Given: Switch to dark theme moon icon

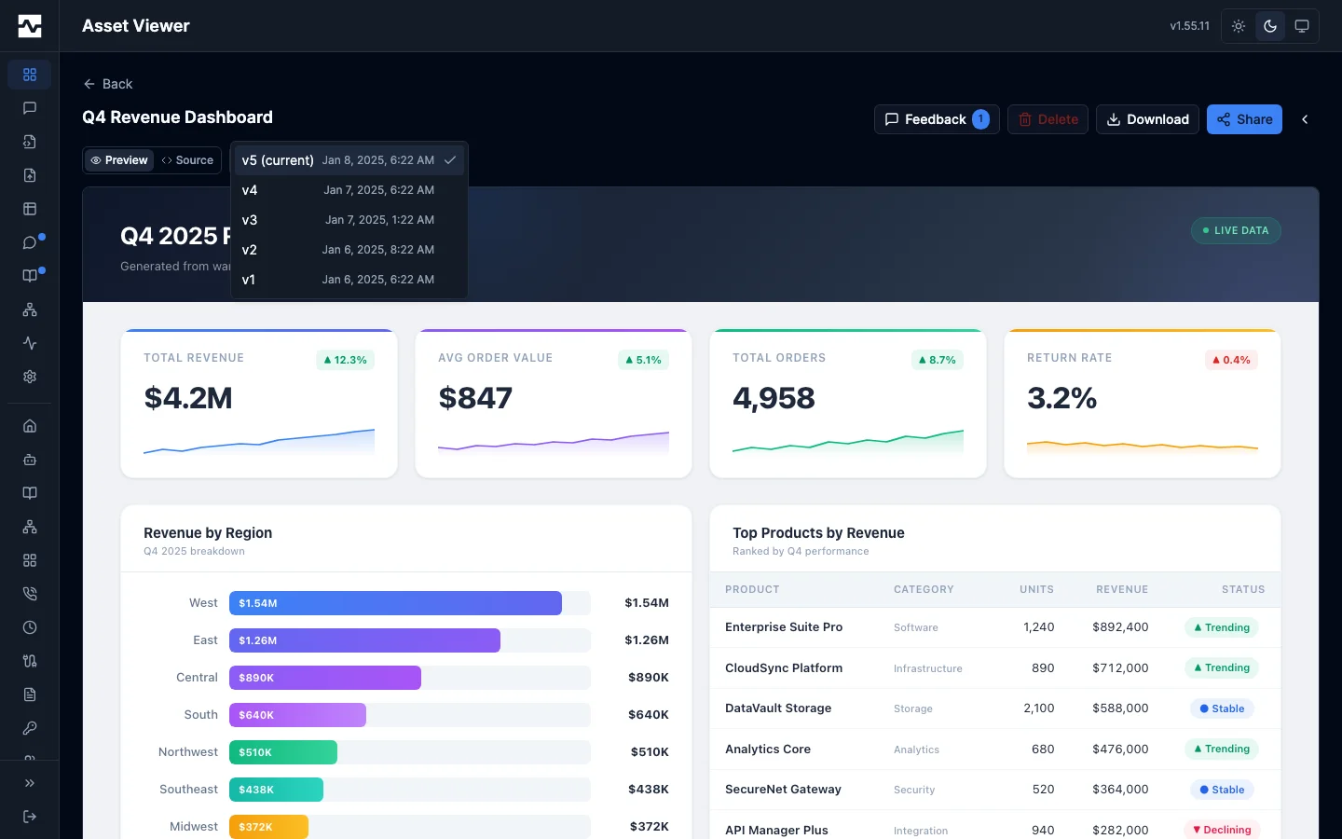Looking at the screenshot, I should point(1270,26).
